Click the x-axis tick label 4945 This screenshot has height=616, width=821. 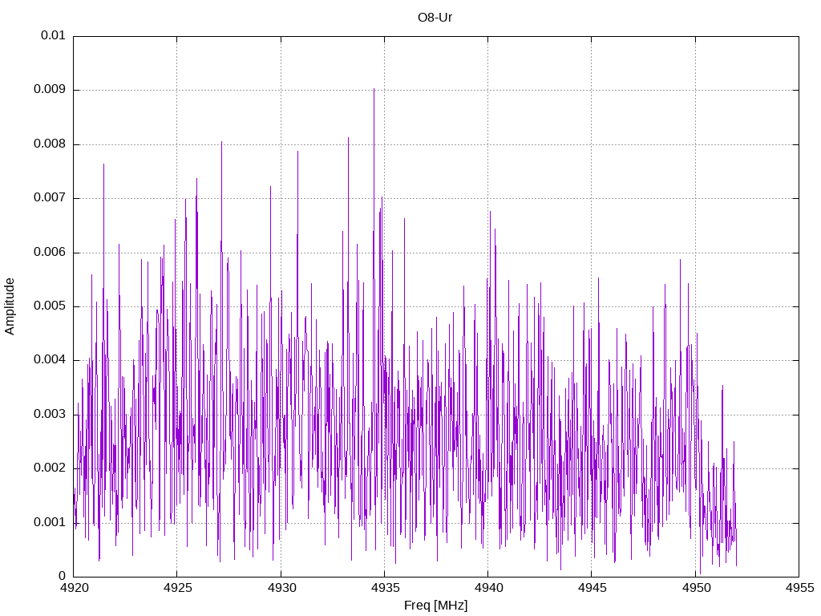[592, 588]
